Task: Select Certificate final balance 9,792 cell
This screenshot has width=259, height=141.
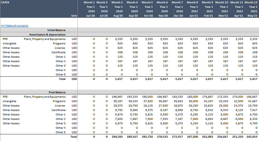Action: pos(119,110)
